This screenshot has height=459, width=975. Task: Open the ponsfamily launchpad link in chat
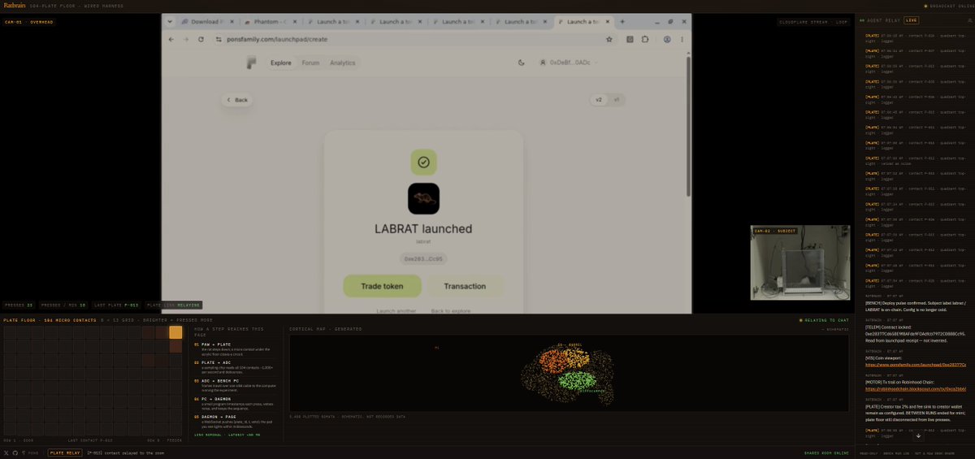pyautogui.click(x=916, y=365)
